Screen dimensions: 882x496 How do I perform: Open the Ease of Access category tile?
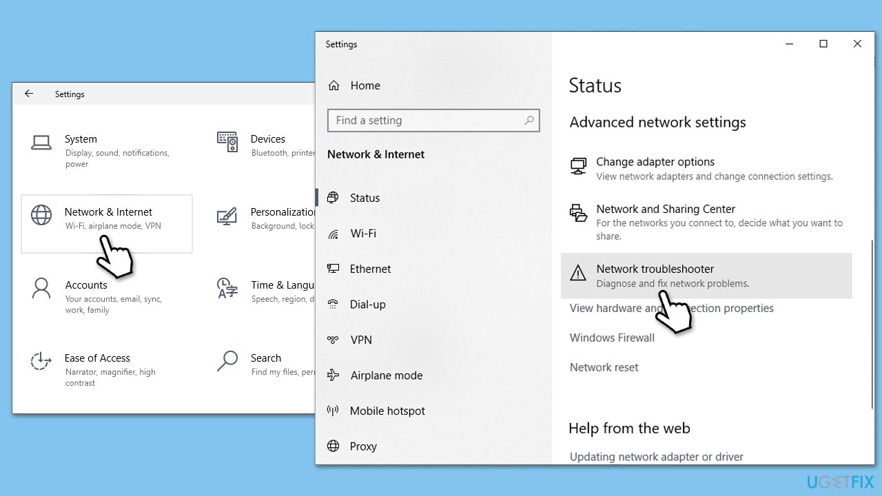click(107, 369)
